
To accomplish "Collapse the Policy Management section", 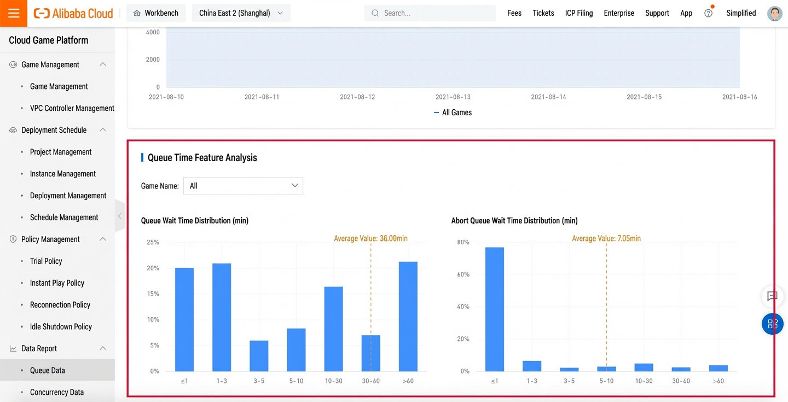I will [x=102, y=239].
